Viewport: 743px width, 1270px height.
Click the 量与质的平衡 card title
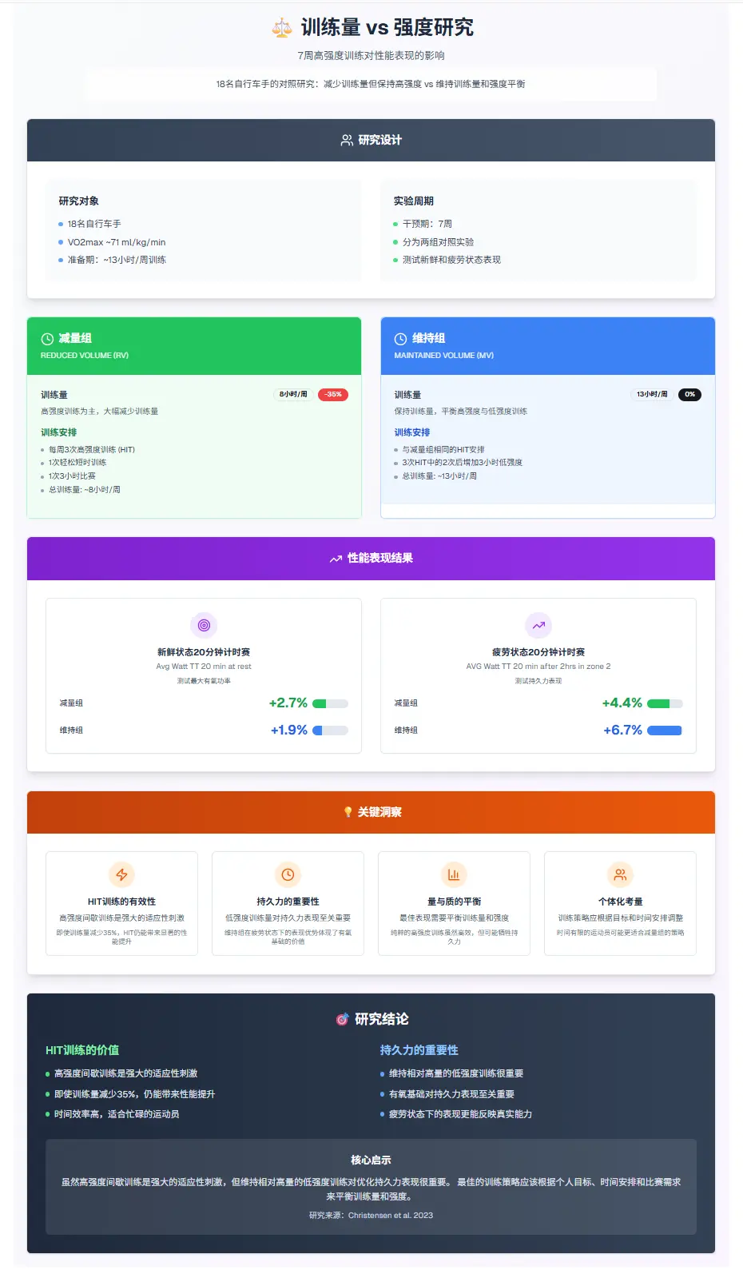(x=454, y=902)
